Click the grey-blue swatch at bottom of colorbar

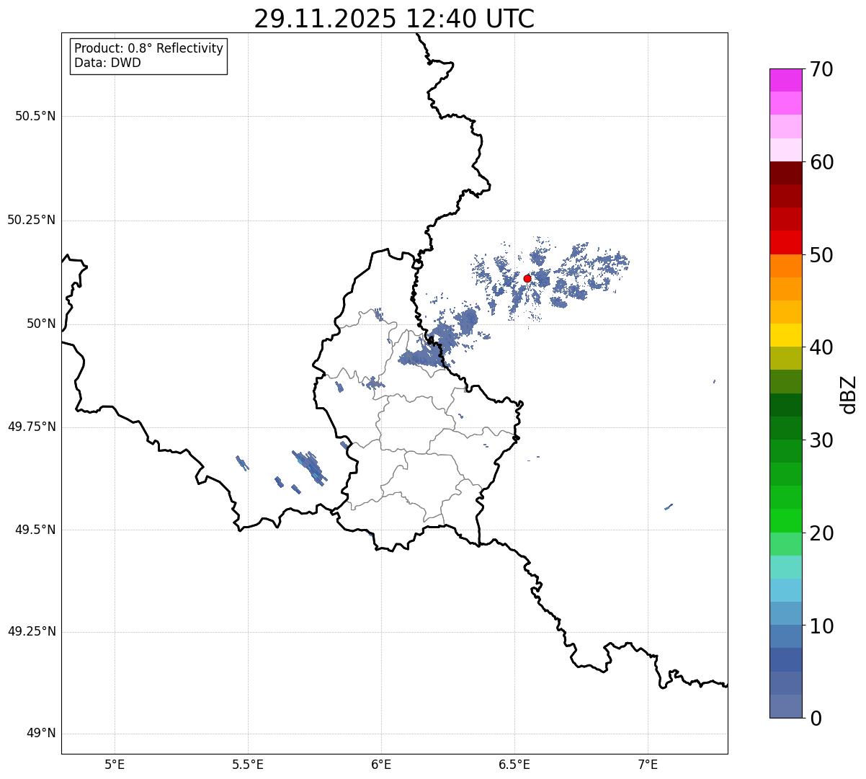point(786,706)
